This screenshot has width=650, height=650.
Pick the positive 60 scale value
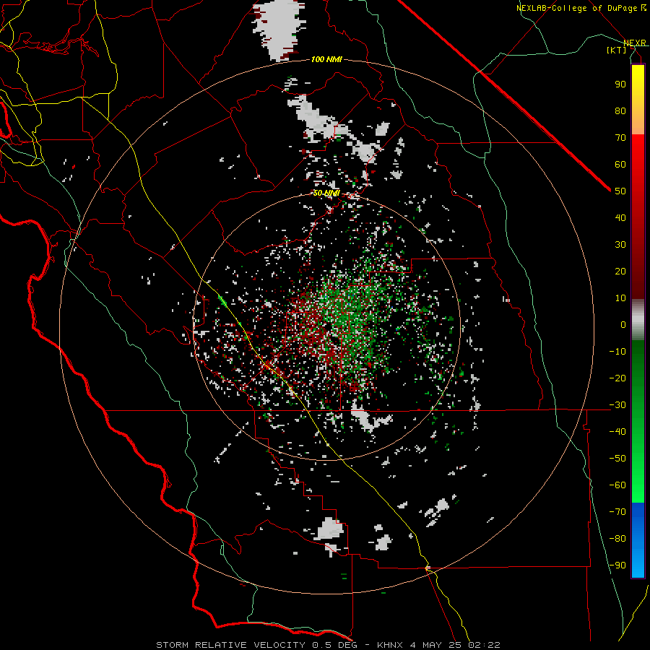(x=620, y=164)
